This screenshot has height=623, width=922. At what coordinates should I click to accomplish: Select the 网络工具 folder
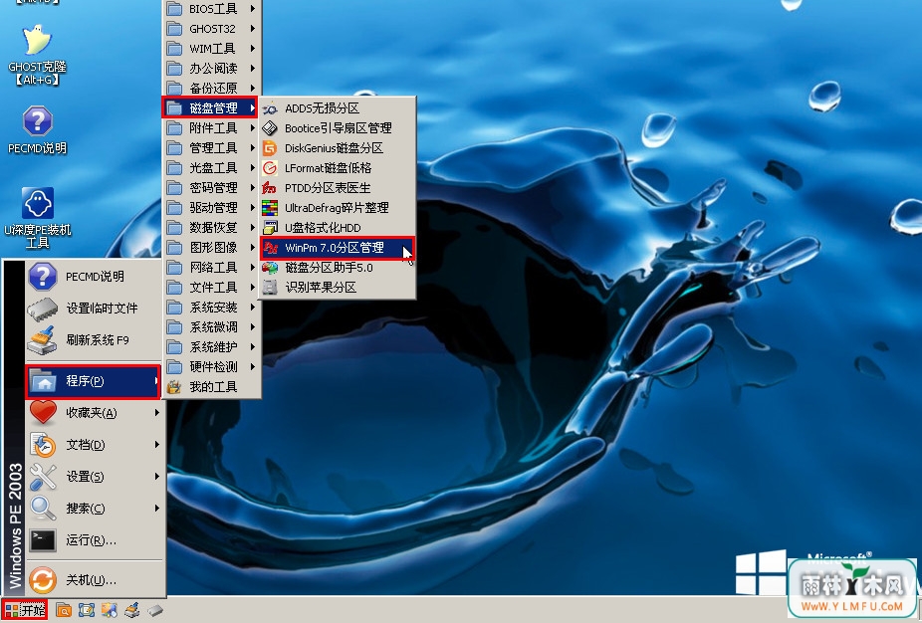[212, 268]
